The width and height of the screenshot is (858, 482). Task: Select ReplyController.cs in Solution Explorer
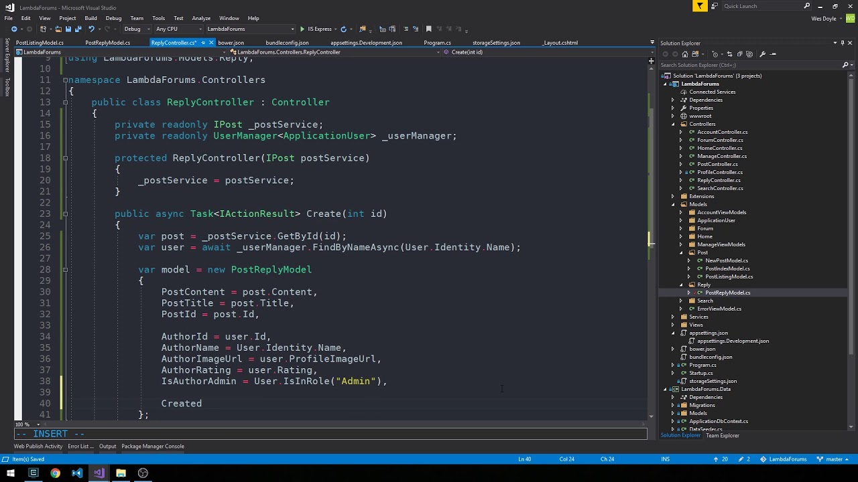pyautogui.click(x=719, y=181)
